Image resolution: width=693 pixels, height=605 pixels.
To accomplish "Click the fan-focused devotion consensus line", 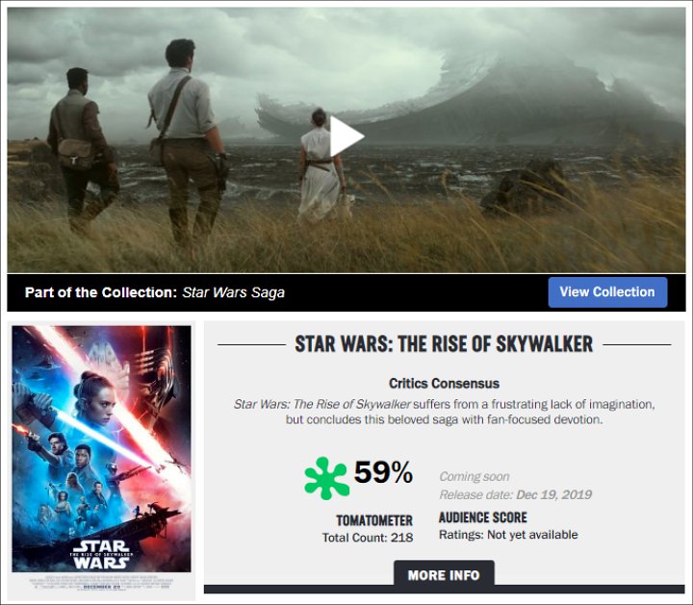I will 444,419.
